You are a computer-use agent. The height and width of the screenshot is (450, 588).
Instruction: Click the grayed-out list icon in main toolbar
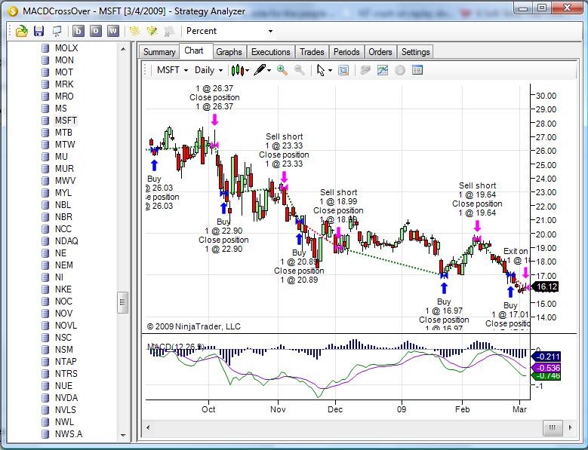169,31
